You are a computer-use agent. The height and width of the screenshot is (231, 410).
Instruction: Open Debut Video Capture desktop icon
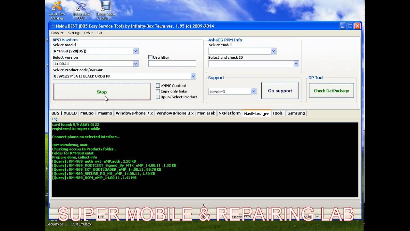coord(105,10)
